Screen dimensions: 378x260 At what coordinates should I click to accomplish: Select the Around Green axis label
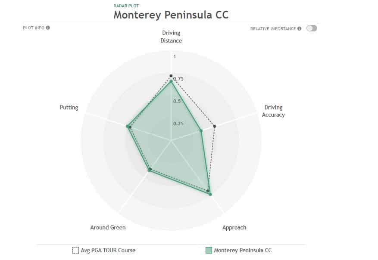tap(108, 227)
